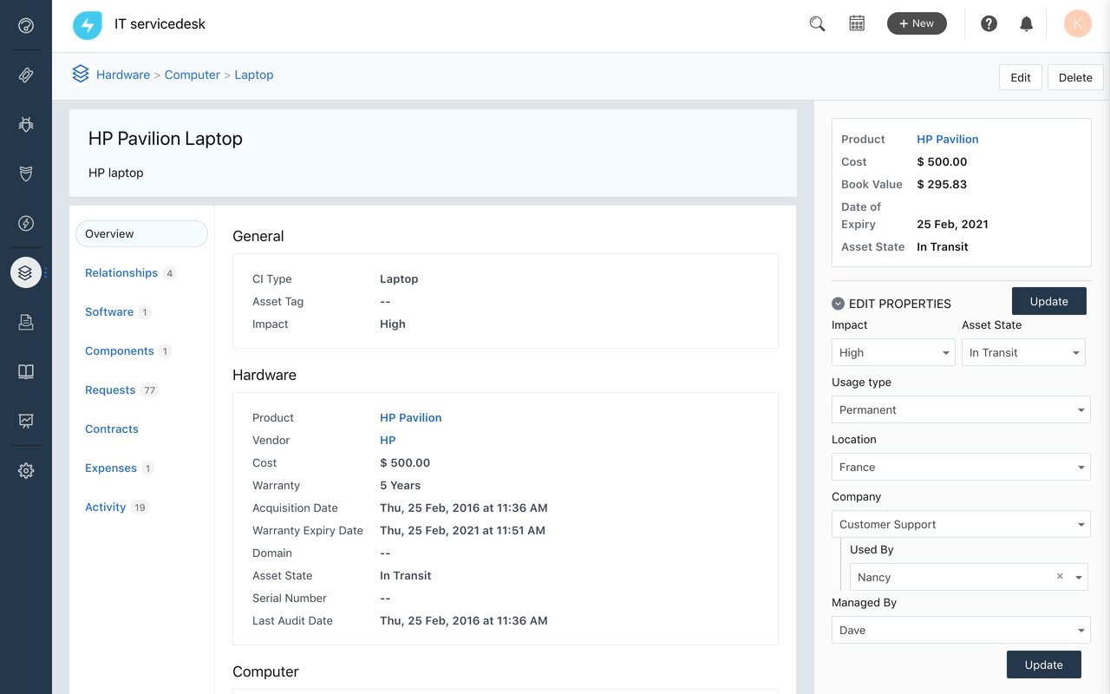This screenshot has width=1110, height=694.
Task: Open the calendar icon in header
Action: click(857, 23)
